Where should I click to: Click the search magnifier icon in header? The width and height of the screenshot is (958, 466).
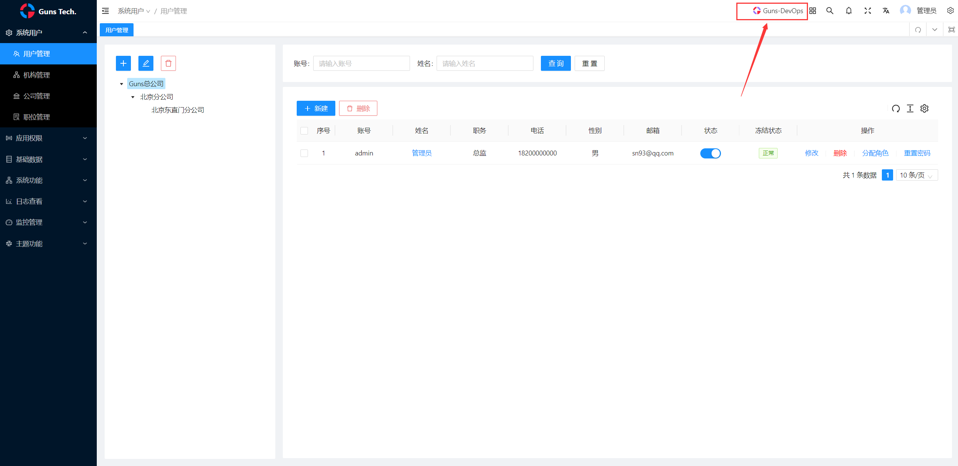tap(830, 11)
